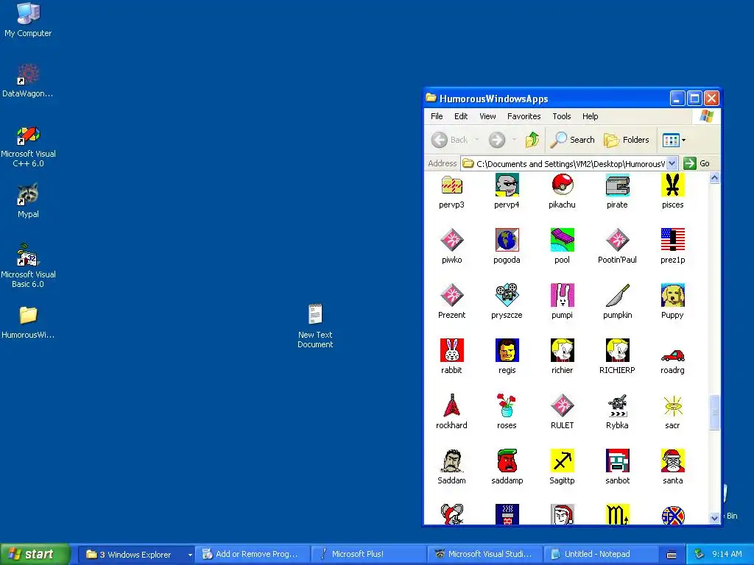The image size is (754, 565).
Task: Select the Saddam portrait icon
Action: pos(451,461)
